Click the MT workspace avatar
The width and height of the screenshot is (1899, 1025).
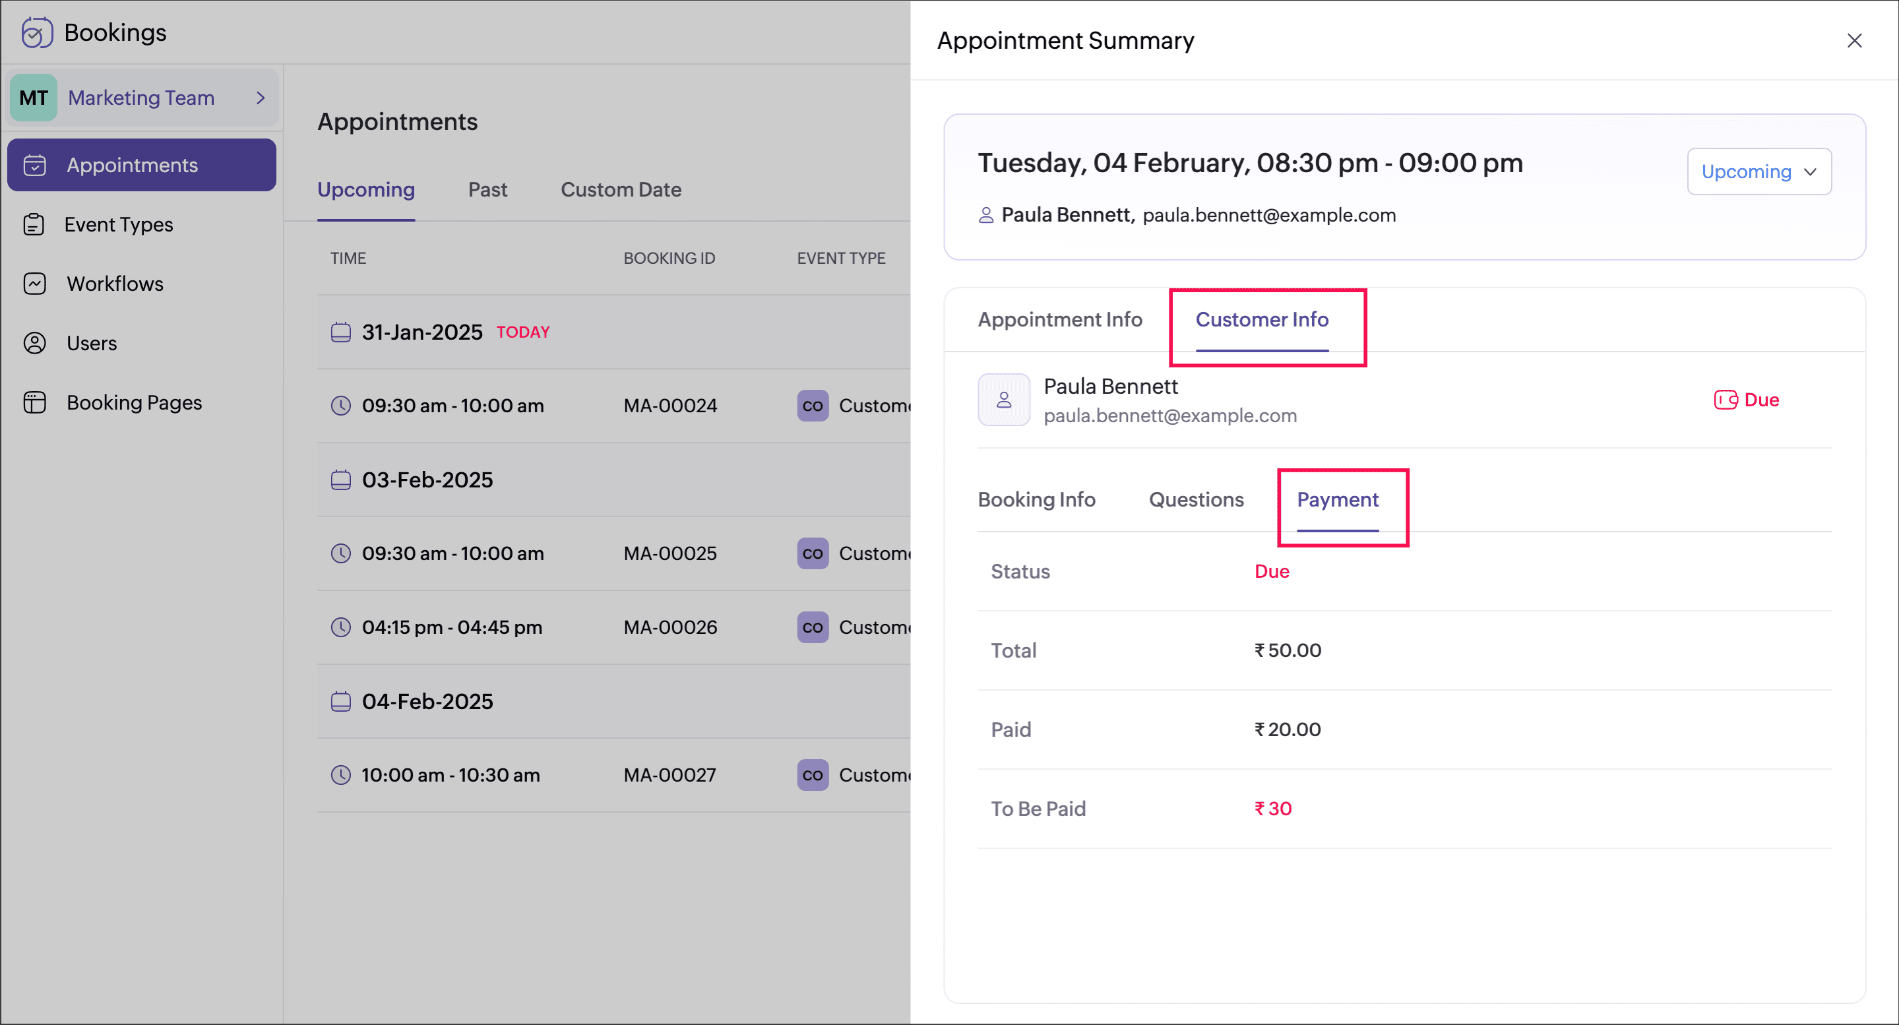[x=33, y=98]
